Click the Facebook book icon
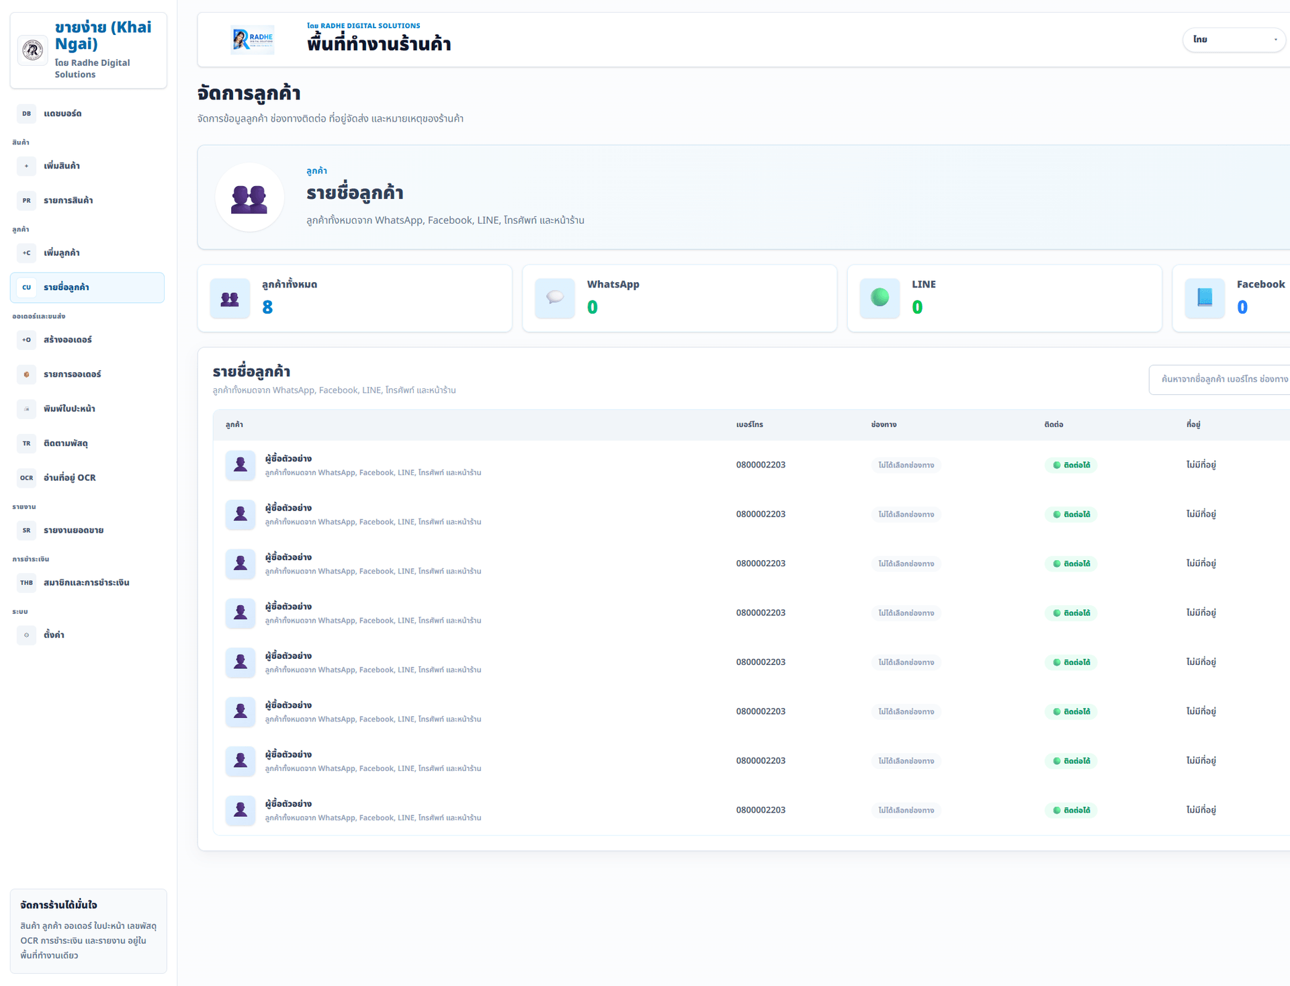 (1205, 299)
